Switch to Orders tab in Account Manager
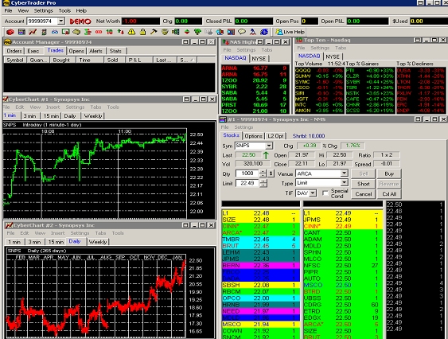The width and height of the screenshot is (448, 339). coord(14,51)
